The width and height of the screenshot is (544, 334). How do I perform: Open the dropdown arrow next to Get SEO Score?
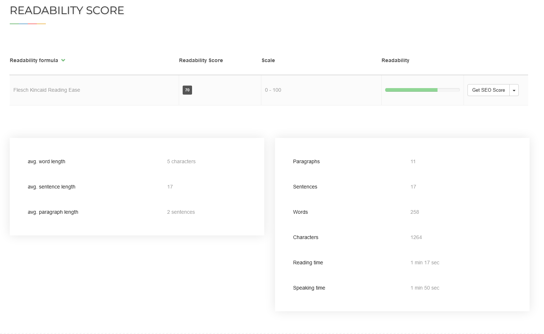[514, 90]
